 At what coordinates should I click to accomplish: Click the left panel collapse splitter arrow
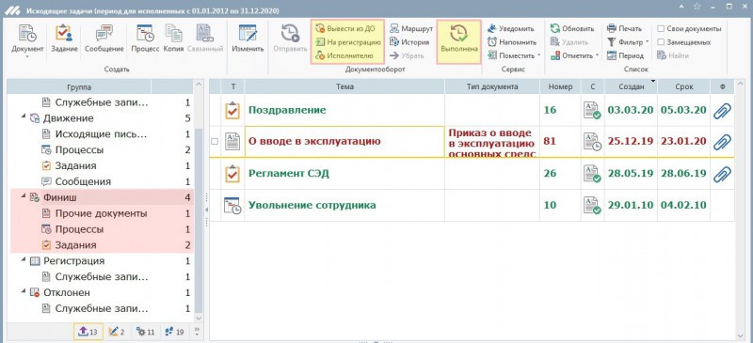206,210
